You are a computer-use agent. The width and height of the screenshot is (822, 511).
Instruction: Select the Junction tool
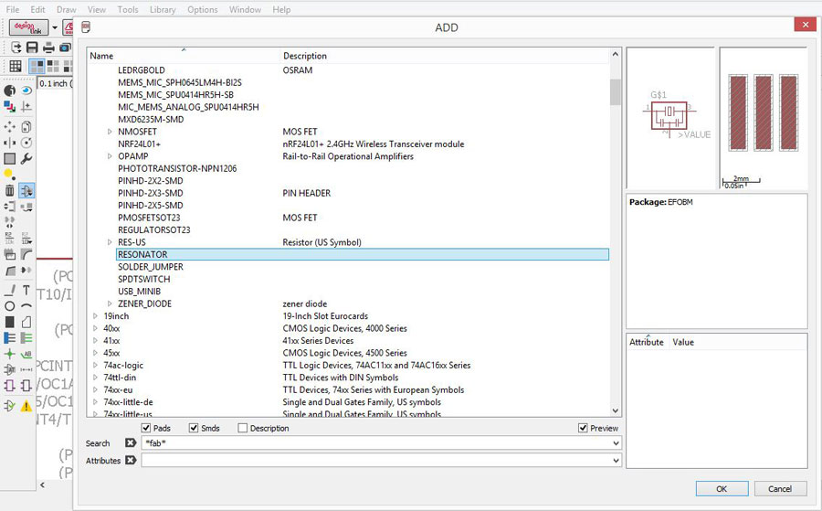click(9, 354)
